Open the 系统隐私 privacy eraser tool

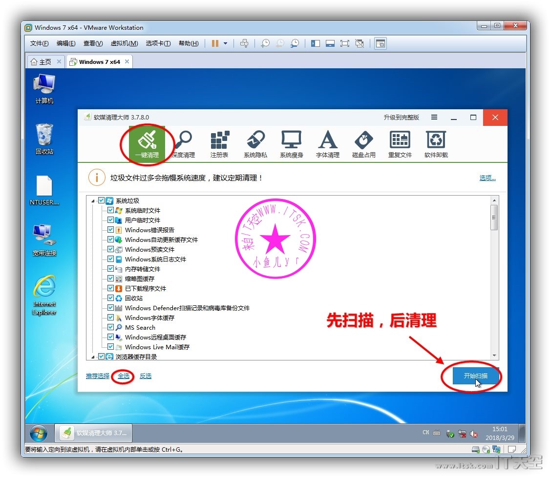[x=255, y=143]
